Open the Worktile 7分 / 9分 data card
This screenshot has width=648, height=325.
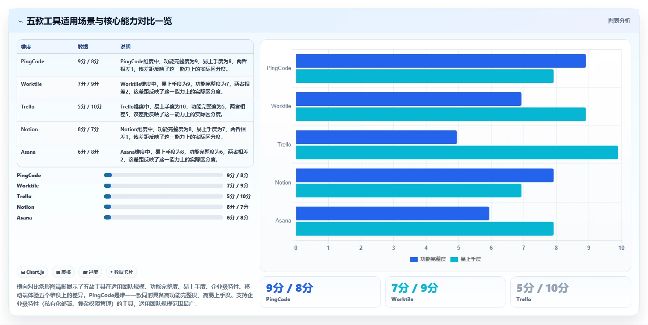coord(445,292)
